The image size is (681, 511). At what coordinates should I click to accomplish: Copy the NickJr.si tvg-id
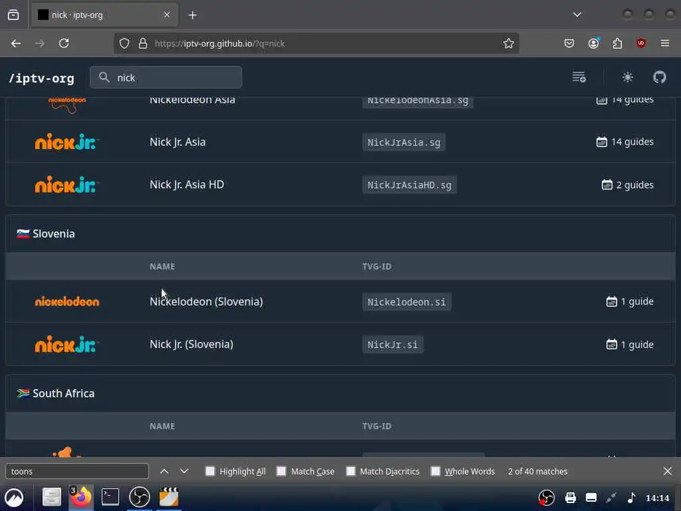pos(392,345)
